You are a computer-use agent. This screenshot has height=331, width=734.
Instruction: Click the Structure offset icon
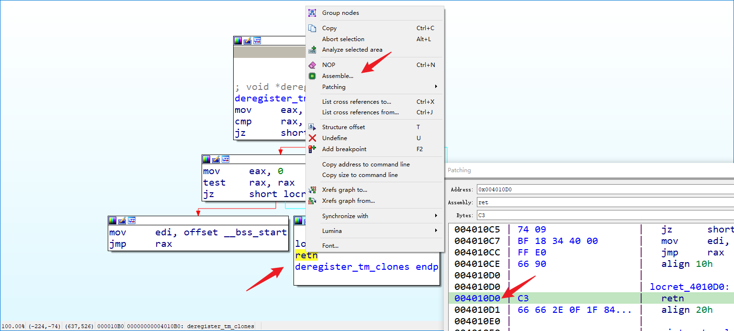[312, 127]
